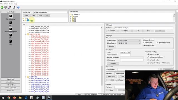Open the Data Handling panel
Image resolution: width=178 pixels, height=100 pixels.
(11, 85)
